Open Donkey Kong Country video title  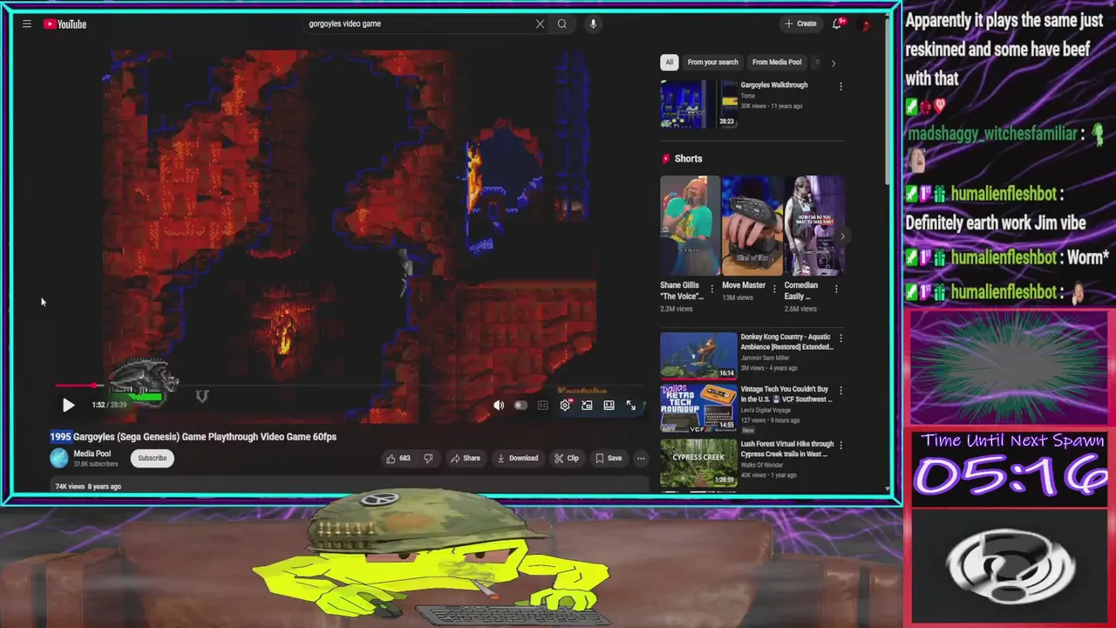[x=786, y=342]
